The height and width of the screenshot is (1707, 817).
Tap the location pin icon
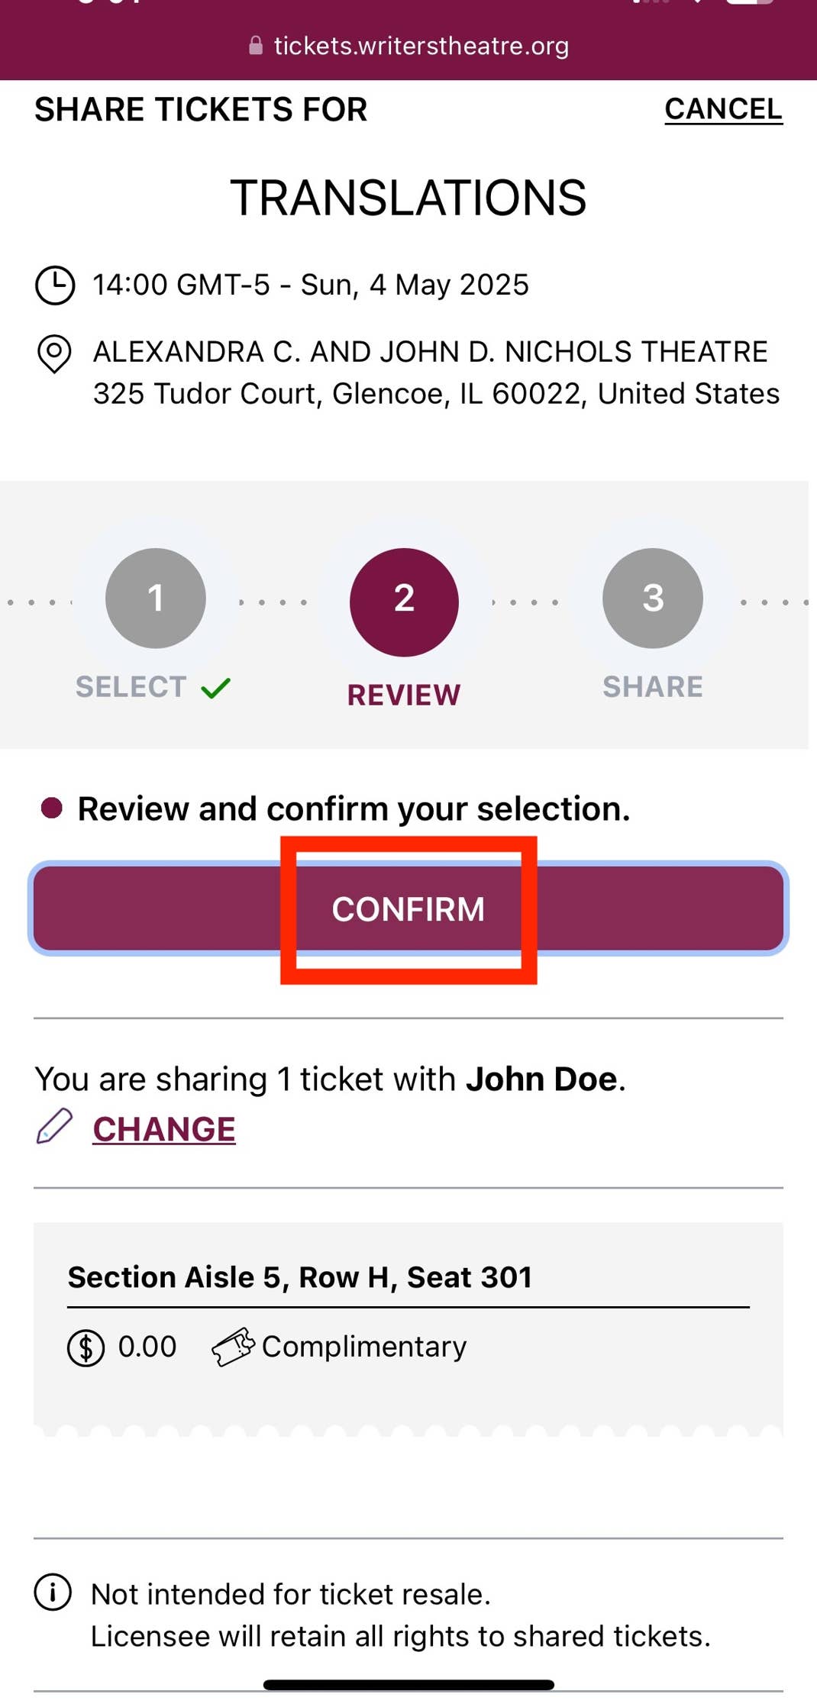click(x=54, y=354)
